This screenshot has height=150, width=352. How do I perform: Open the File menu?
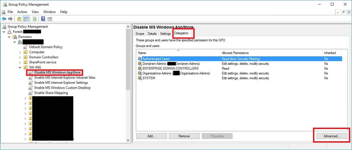pyautogui.click(x=10, y=12)
